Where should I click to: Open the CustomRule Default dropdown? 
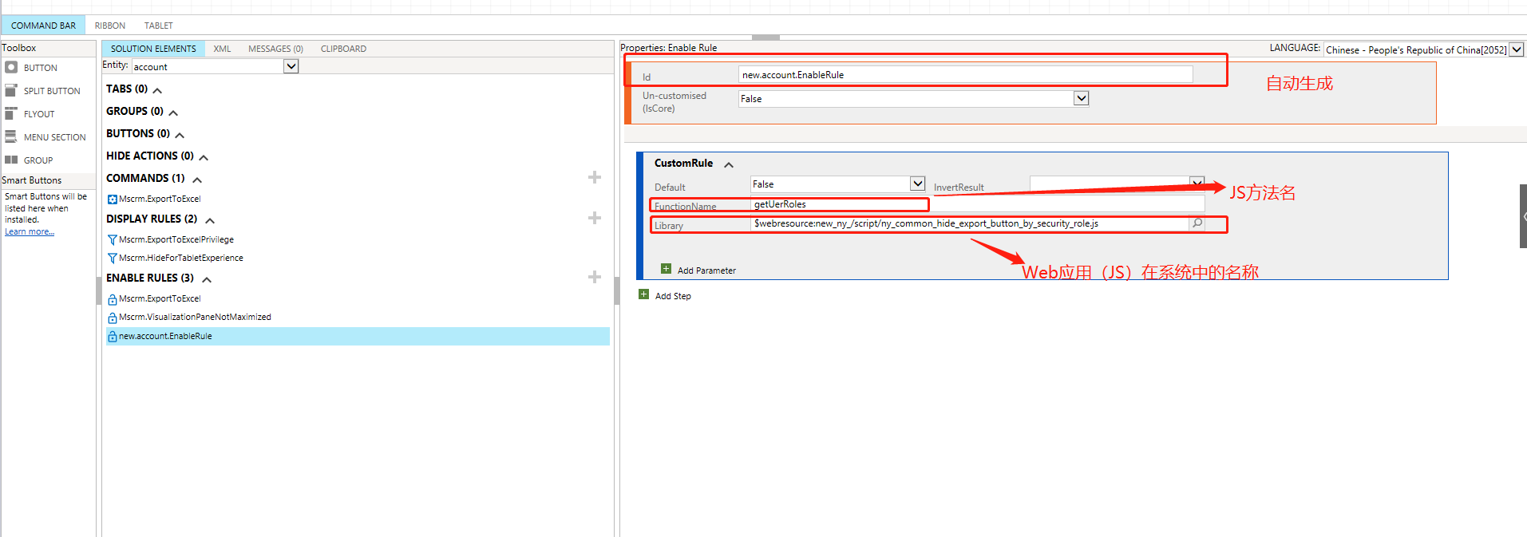coord(917,184)
